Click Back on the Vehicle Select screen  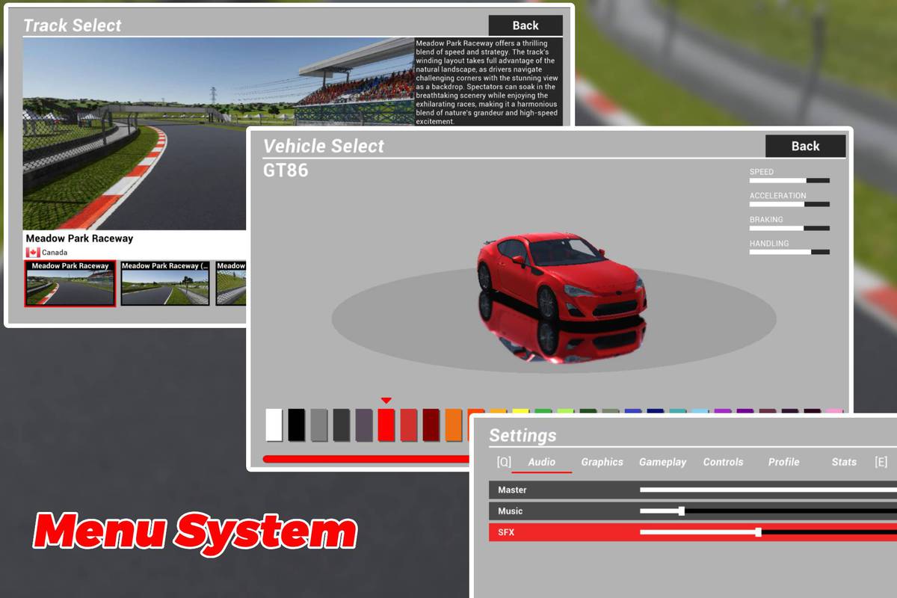[805, 146]
